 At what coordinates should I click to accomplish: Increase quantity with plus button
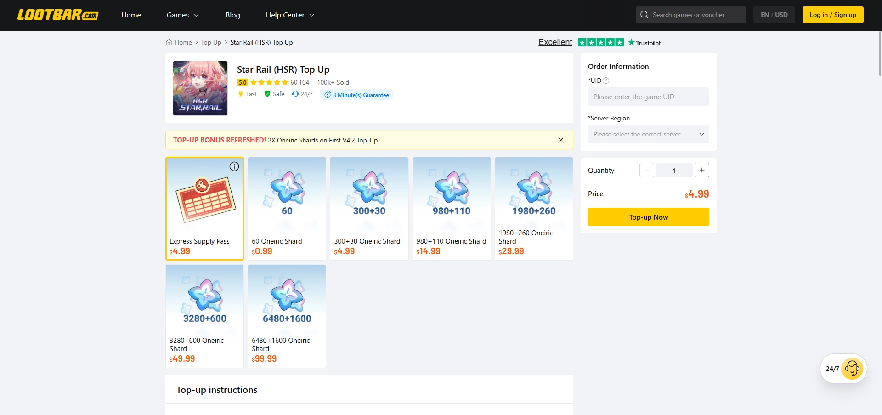pos(702,171)
